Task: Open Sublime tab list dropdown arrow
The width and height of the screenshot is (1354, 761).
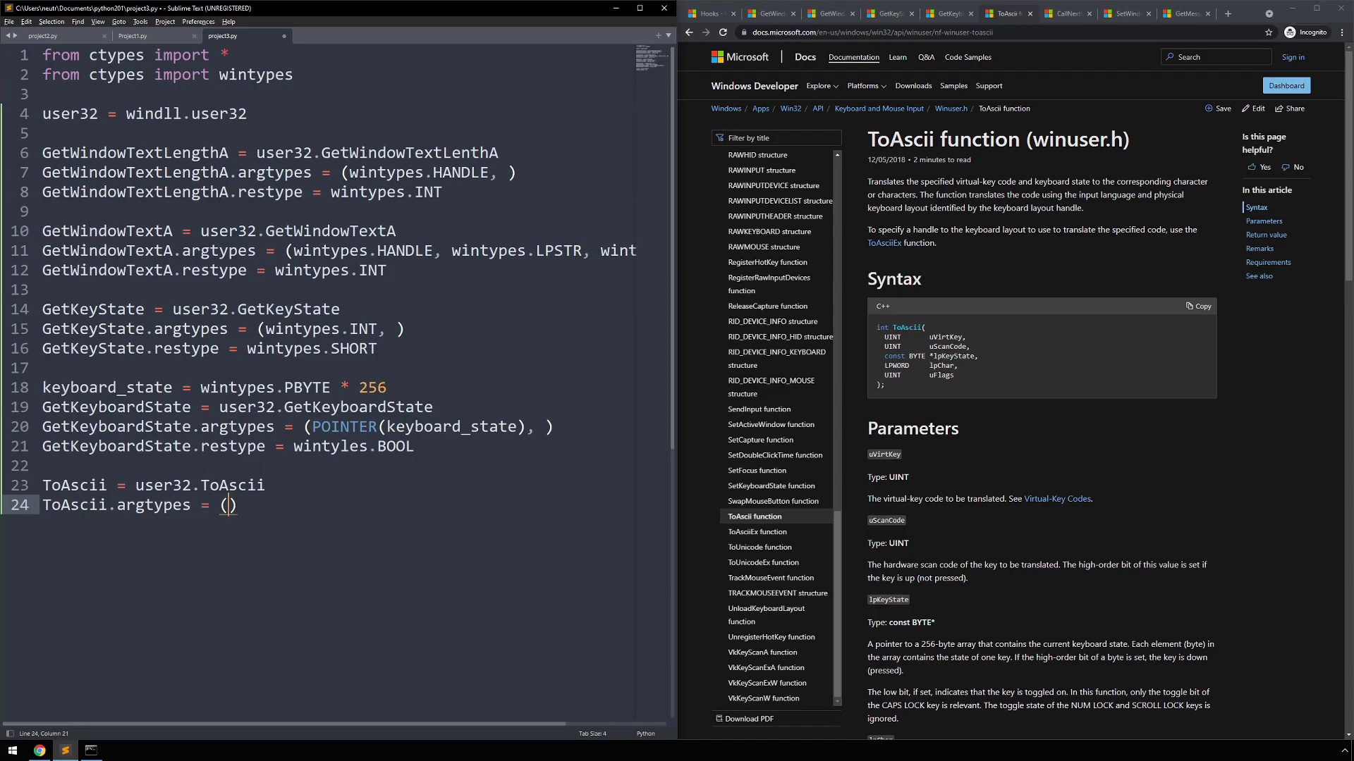Action: 669,35
